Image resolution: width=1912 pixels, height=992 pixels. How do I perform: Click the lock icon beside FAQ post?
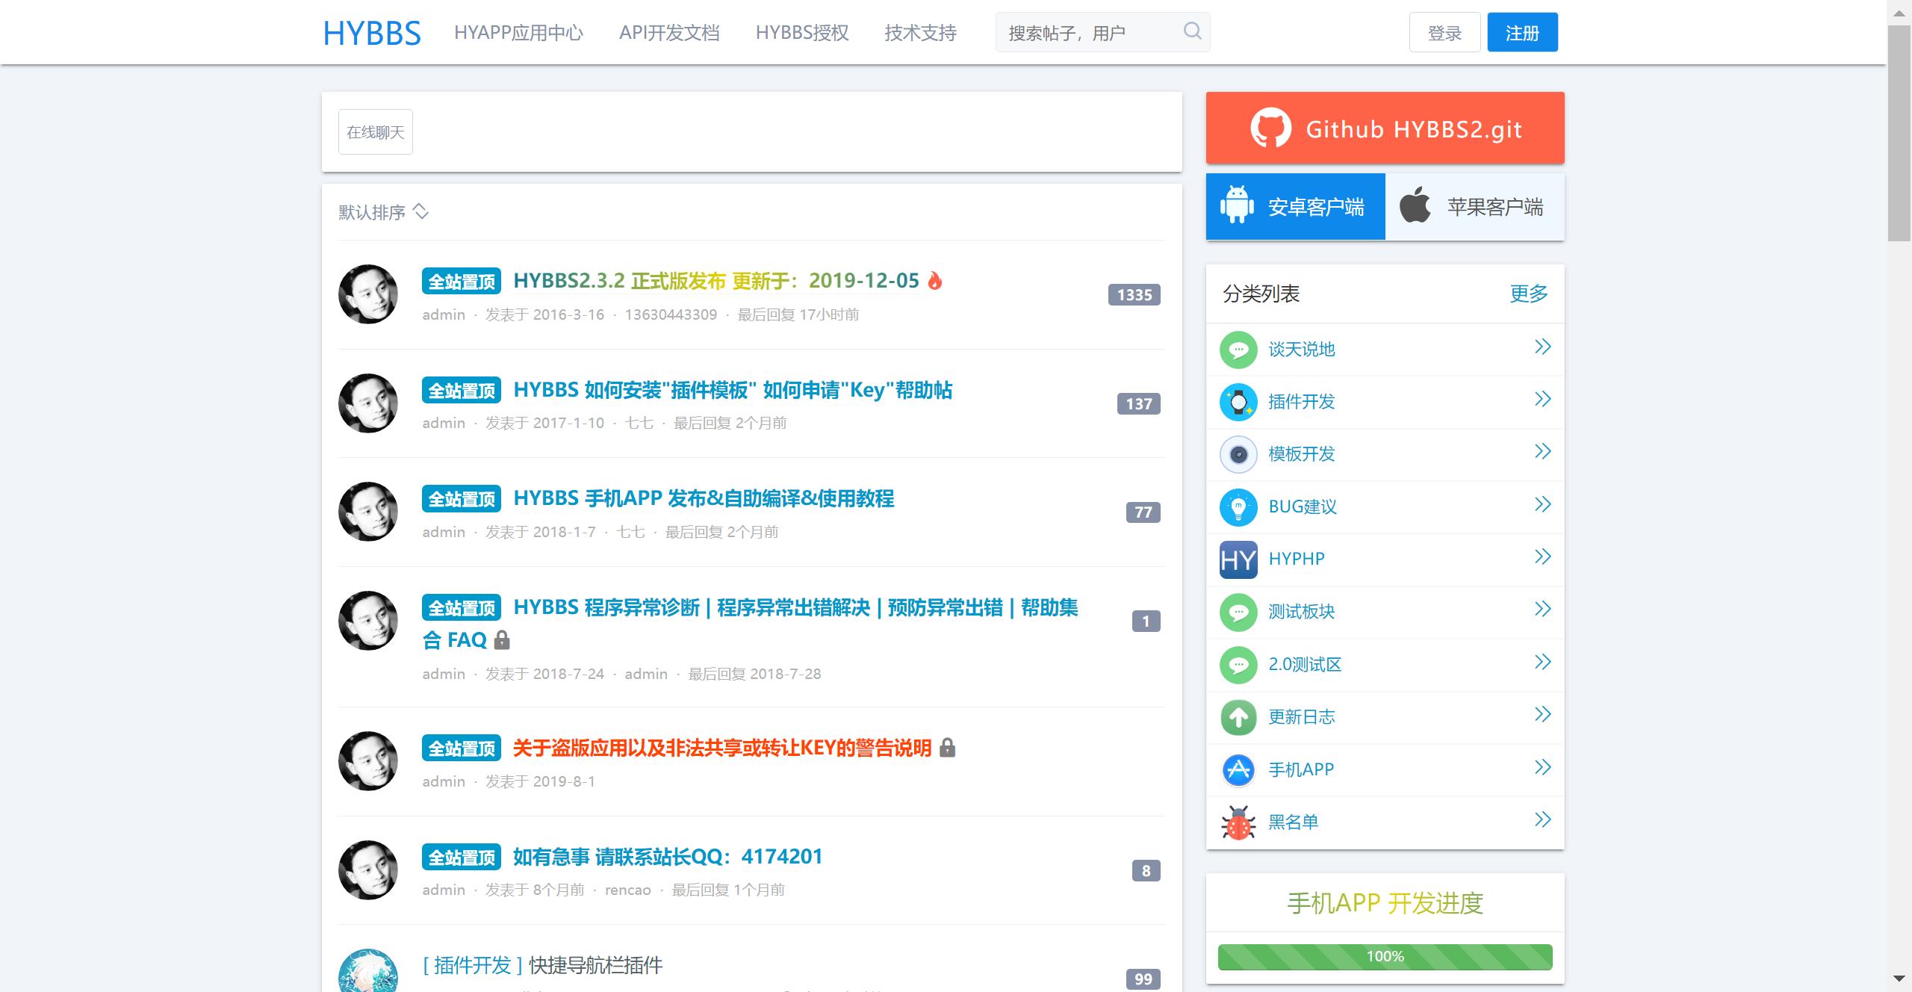(x=502, y=639)
